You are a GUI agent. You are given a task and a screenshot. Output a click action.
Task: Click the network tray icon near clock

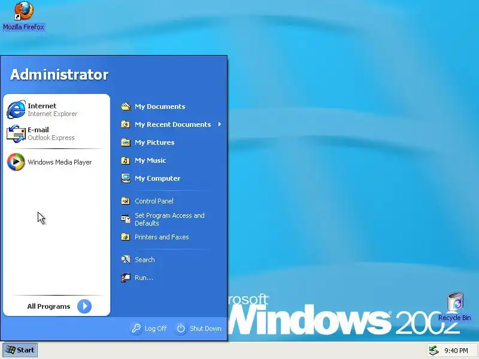[x=433, y=351]
